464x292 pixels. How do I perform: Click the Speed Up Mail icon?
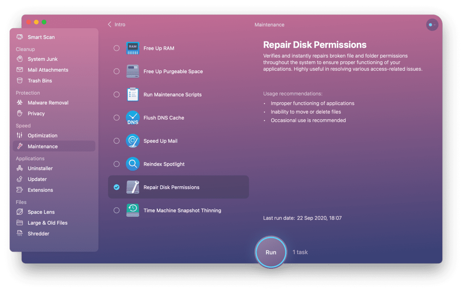pyautogui.click(x=133, y=141)
